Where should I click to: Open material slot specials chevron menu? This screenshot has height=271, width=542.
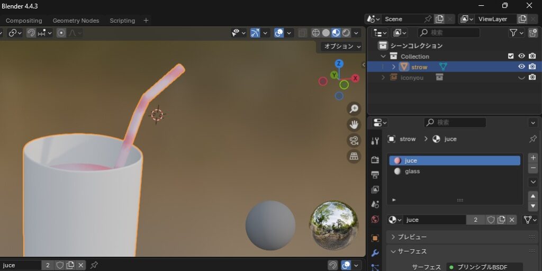(534, 182)
